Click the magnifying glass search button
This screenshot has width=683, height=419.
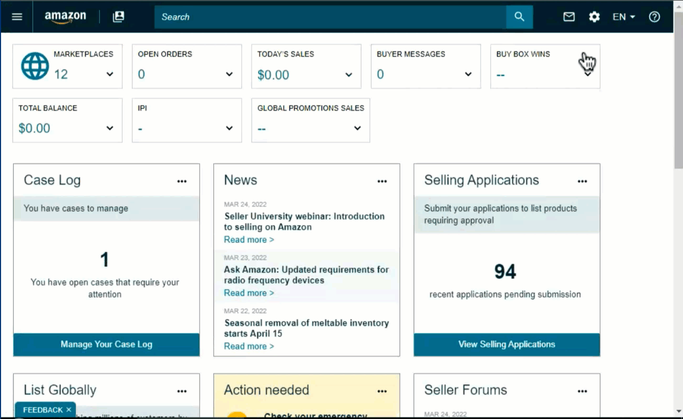[x=519, y=17]
